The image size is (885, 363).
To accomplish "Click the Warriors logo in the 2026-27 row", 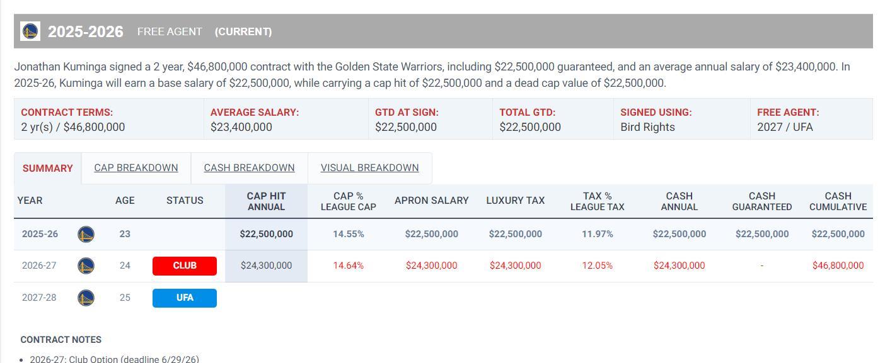I will 86,266.
